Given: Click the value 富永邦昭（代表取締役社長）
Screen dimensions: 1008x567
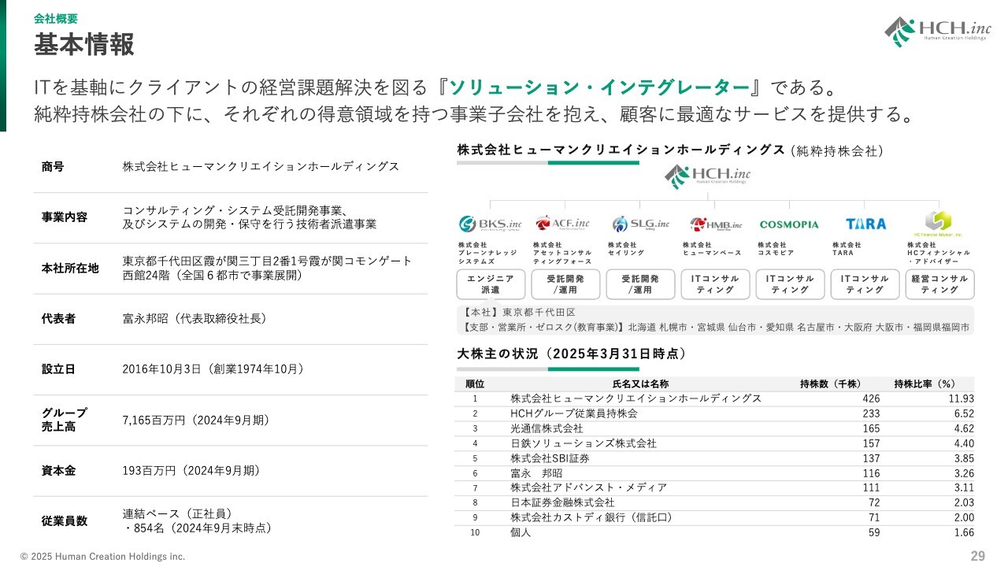Looking at the screenshot, I should 197,319.
